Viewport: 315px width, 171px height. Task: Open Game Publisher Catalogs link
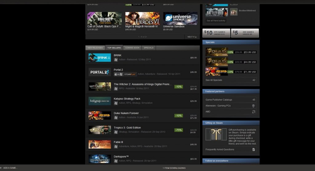[x=231, y=100]
